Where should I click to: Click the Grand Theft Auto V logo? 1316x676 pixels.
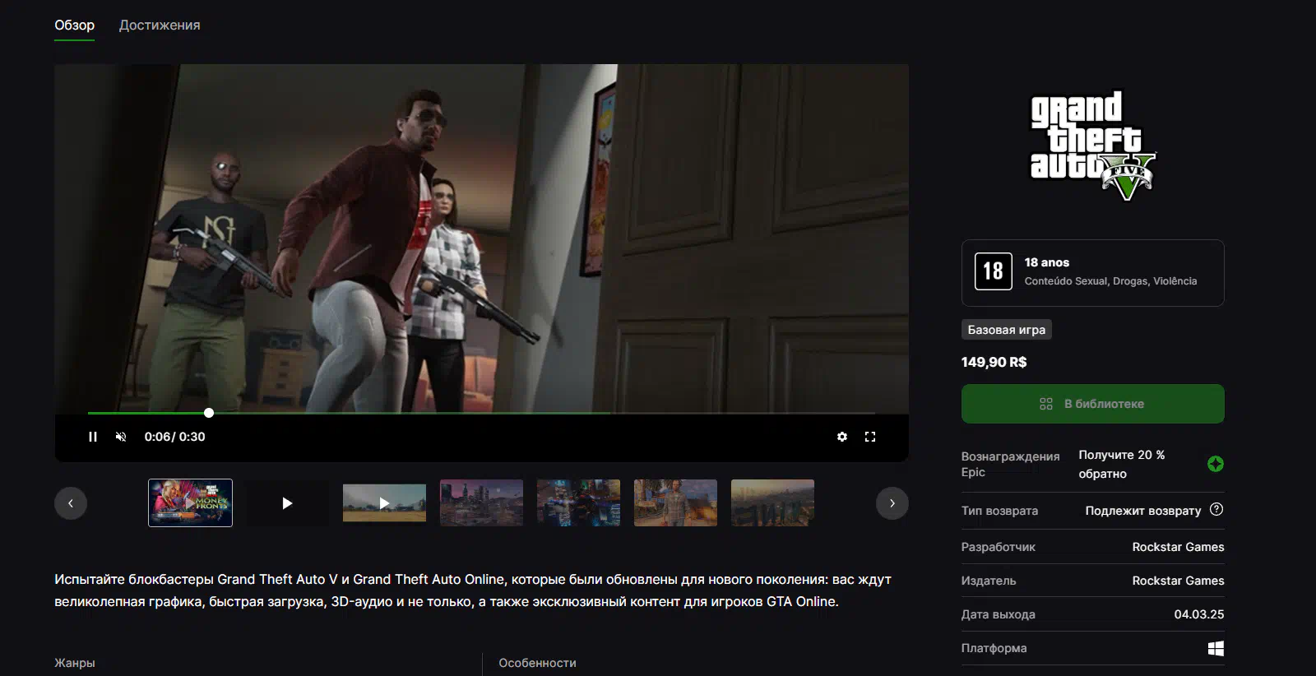pos(1093,146)
